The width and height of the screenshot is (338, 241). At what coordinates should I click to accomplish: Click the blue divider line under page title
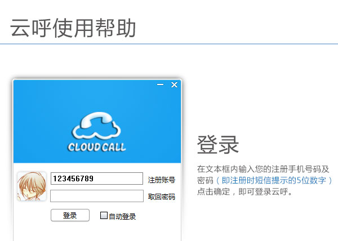coord(169,43)
